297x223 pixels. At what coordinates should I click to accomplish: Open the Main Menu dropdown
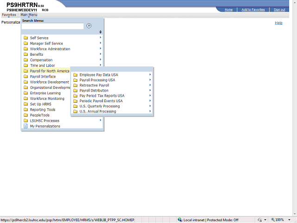pos(29,15)
